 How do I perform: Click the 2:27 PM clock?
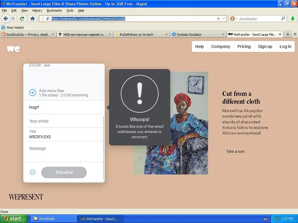(x=287, y=219)
